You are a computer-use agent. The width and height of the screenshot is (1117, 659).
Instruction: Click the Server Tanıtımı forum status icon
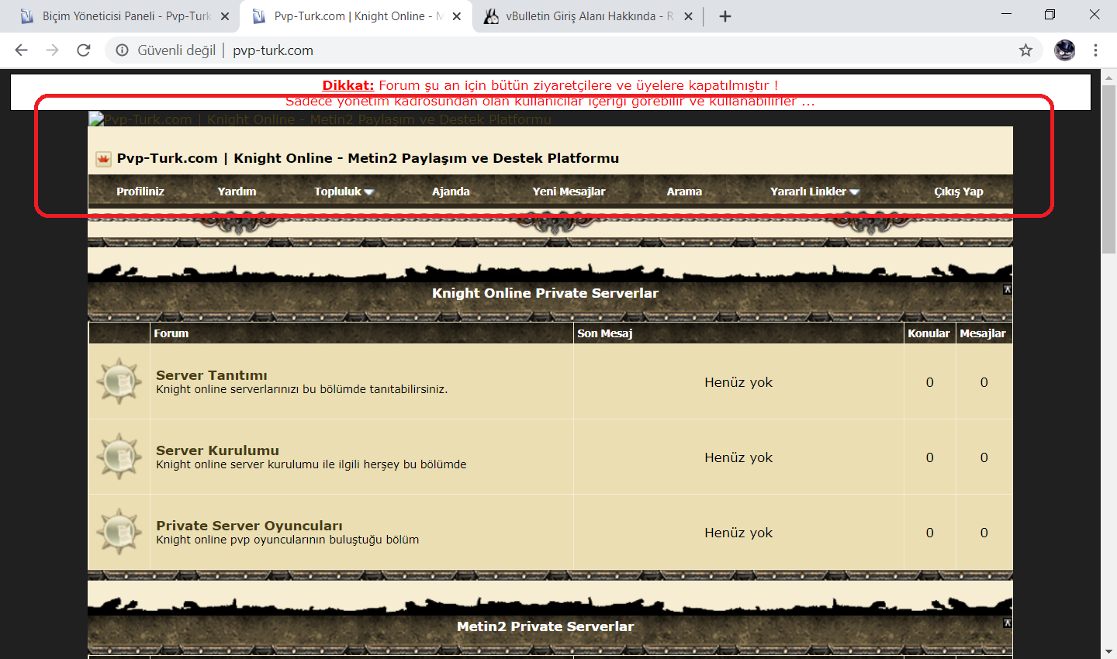tap(119, 381)
